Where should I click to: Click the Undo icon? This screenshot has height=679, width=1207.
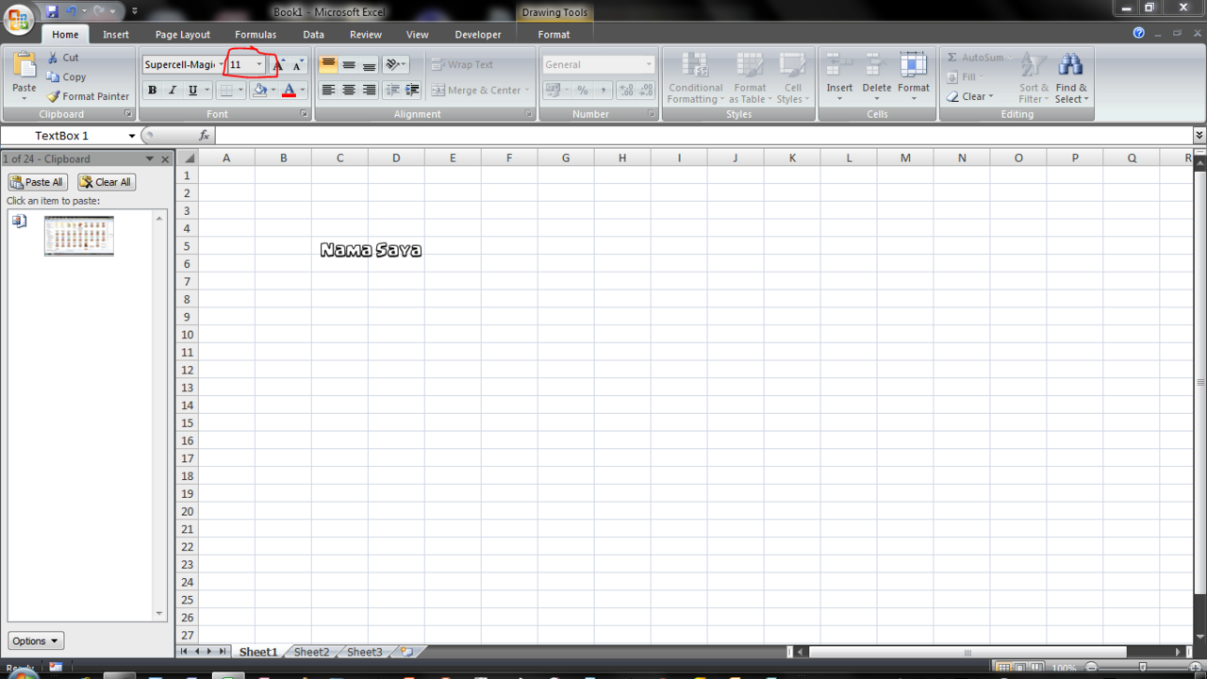71,11
